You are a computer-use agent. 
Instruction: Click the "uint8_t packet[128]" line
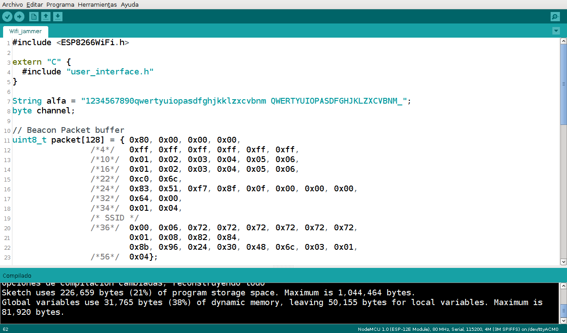[126, 140]
